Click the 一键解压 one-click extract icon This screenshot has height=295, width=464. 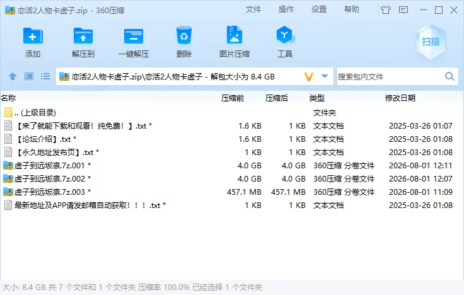coord(134,36)
